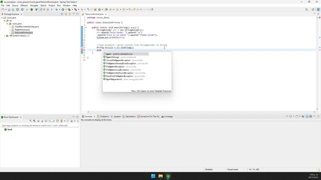The image size is (321, 180).
Task: Choose 'syserr - print to standard error' proposal
Action: (x=126, y=54)
